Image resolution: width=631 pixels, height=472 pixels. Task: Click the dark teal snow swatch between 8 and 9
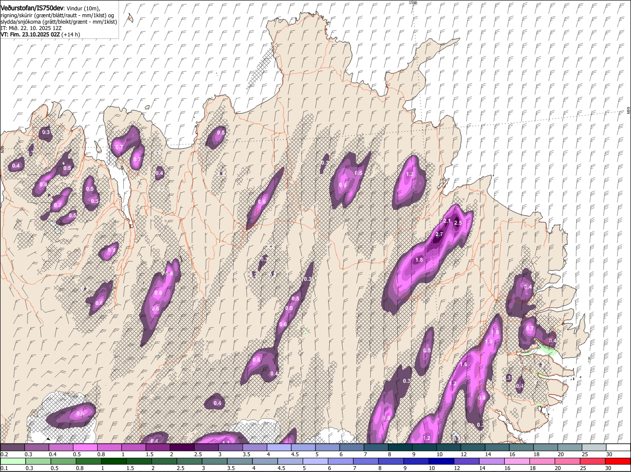[x=401, y=447]
